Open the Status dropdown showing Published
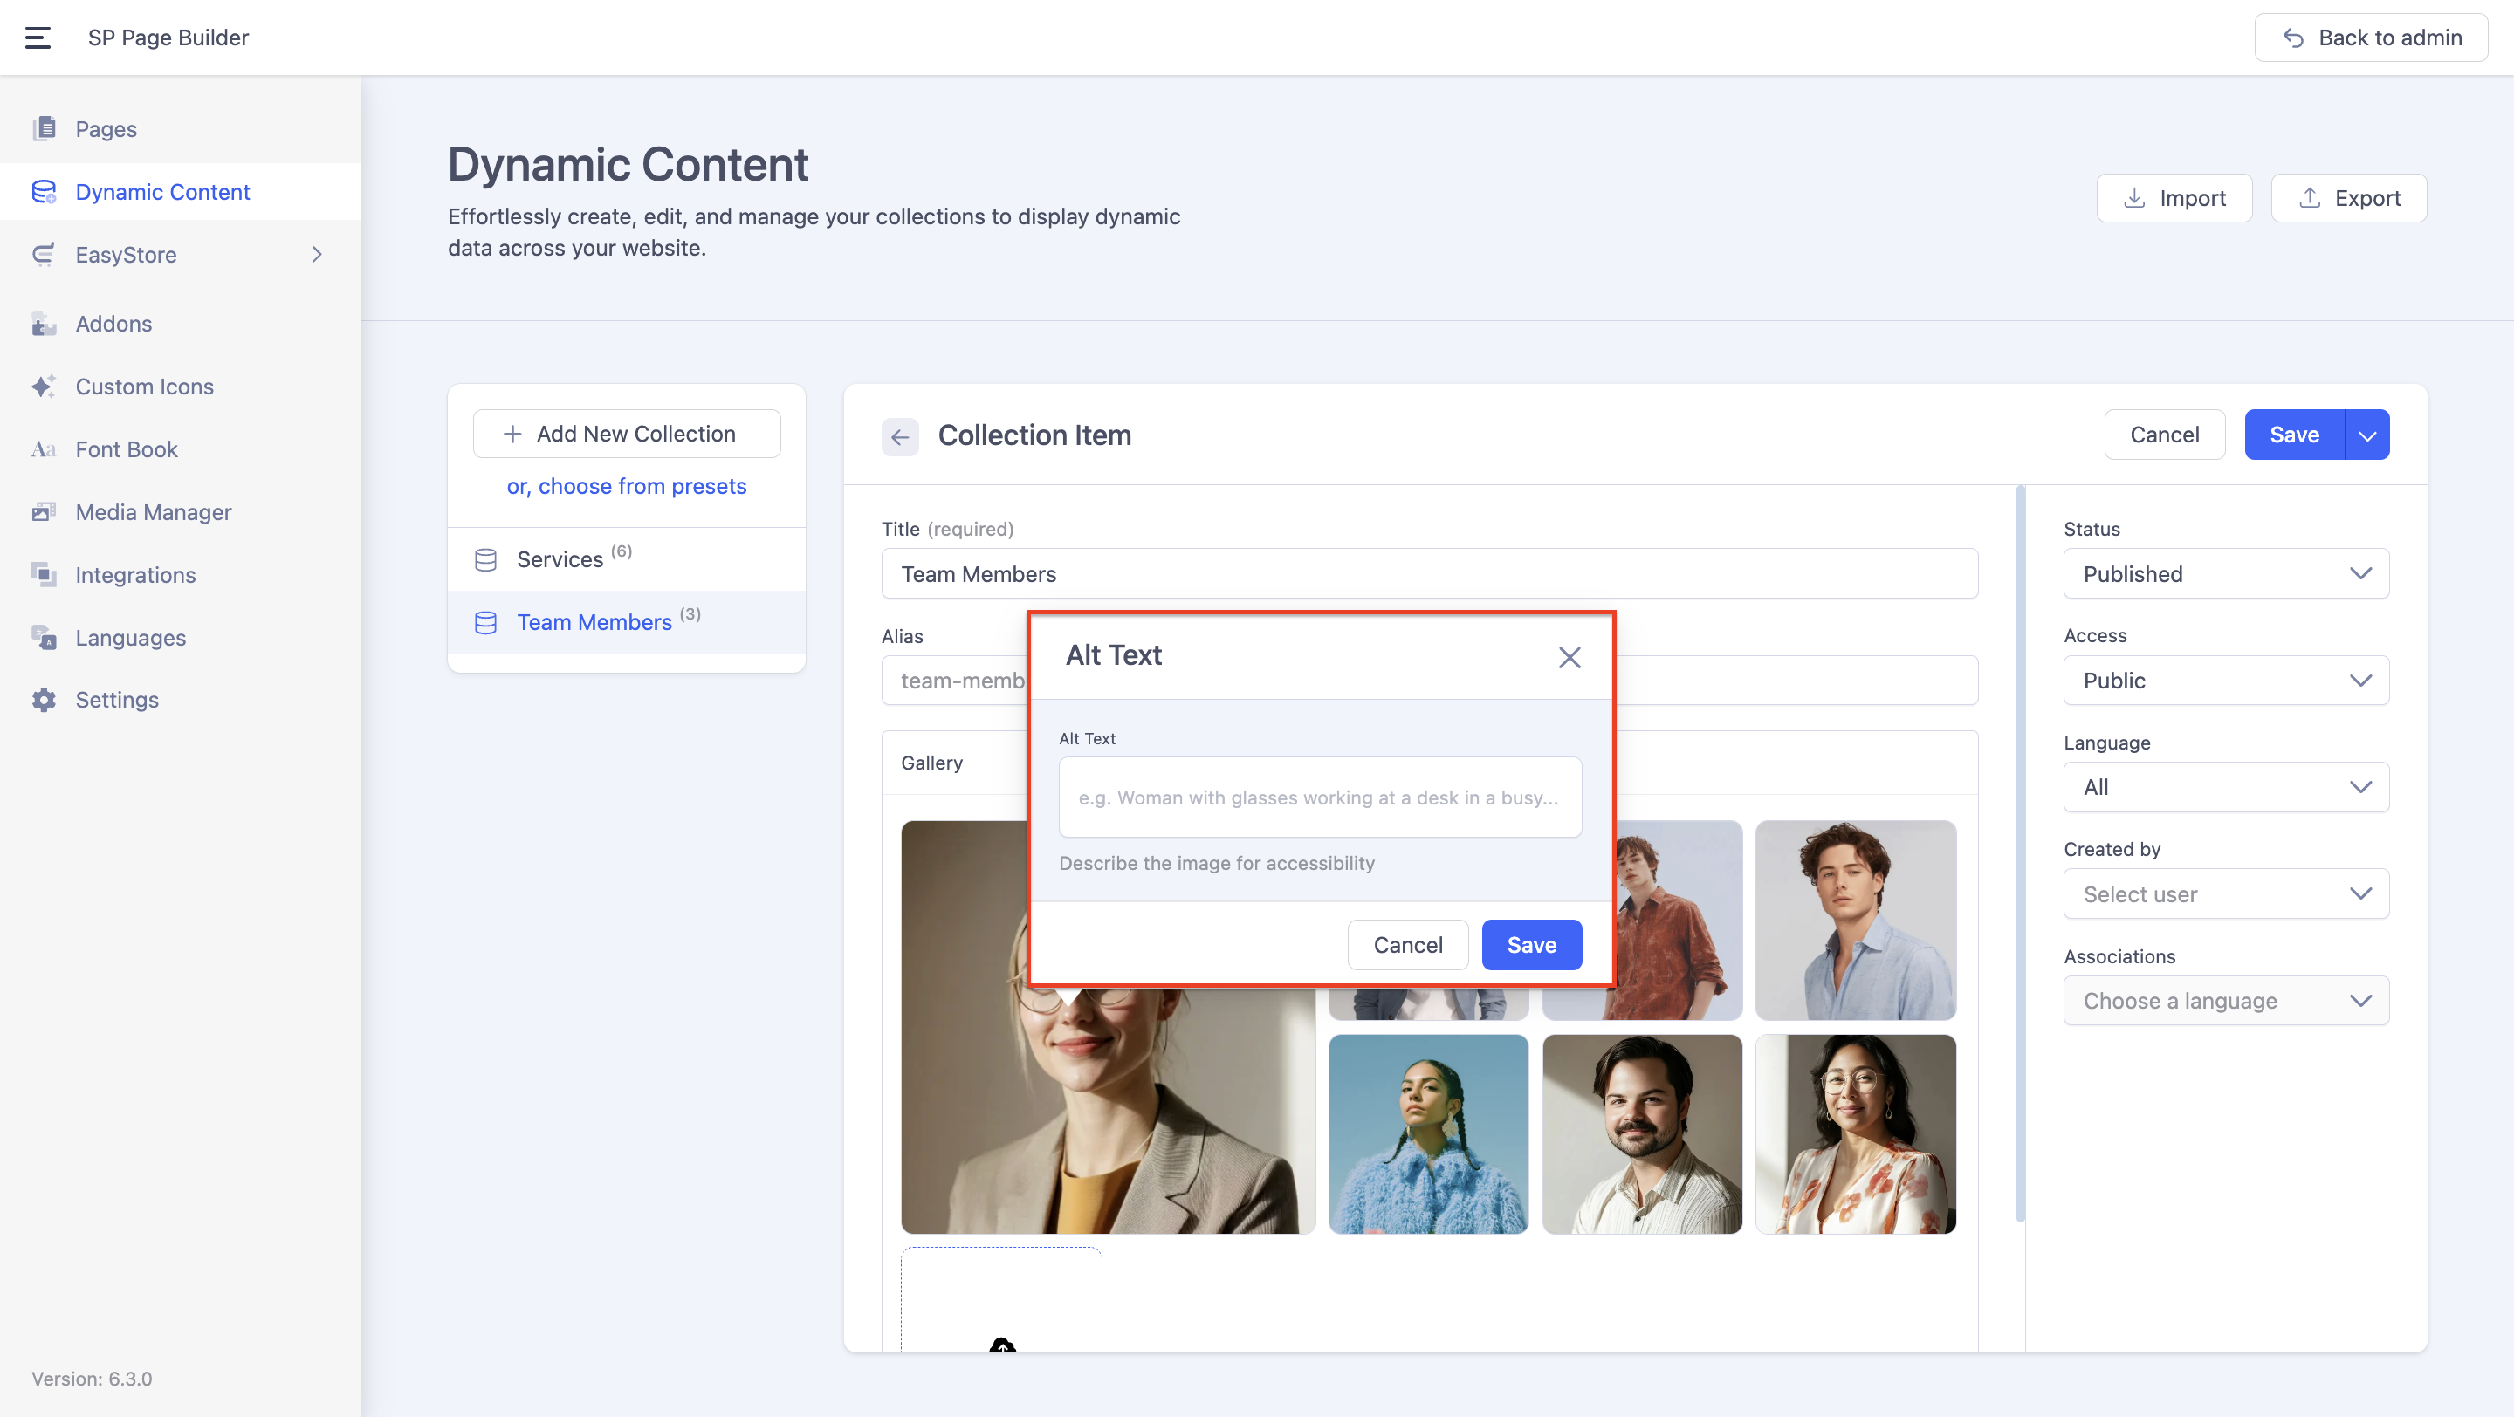Image resolution: width=2514 pixels, height=1417 pixels. (x=2225, y=573)
